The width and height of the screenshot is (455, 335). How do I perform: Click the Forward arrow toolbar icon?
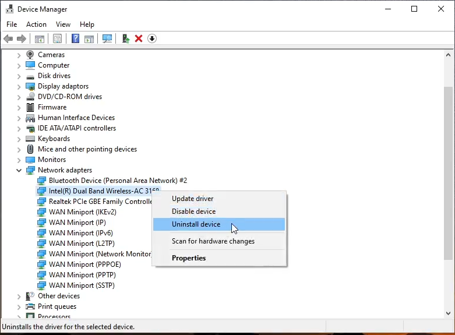[22, 38]
